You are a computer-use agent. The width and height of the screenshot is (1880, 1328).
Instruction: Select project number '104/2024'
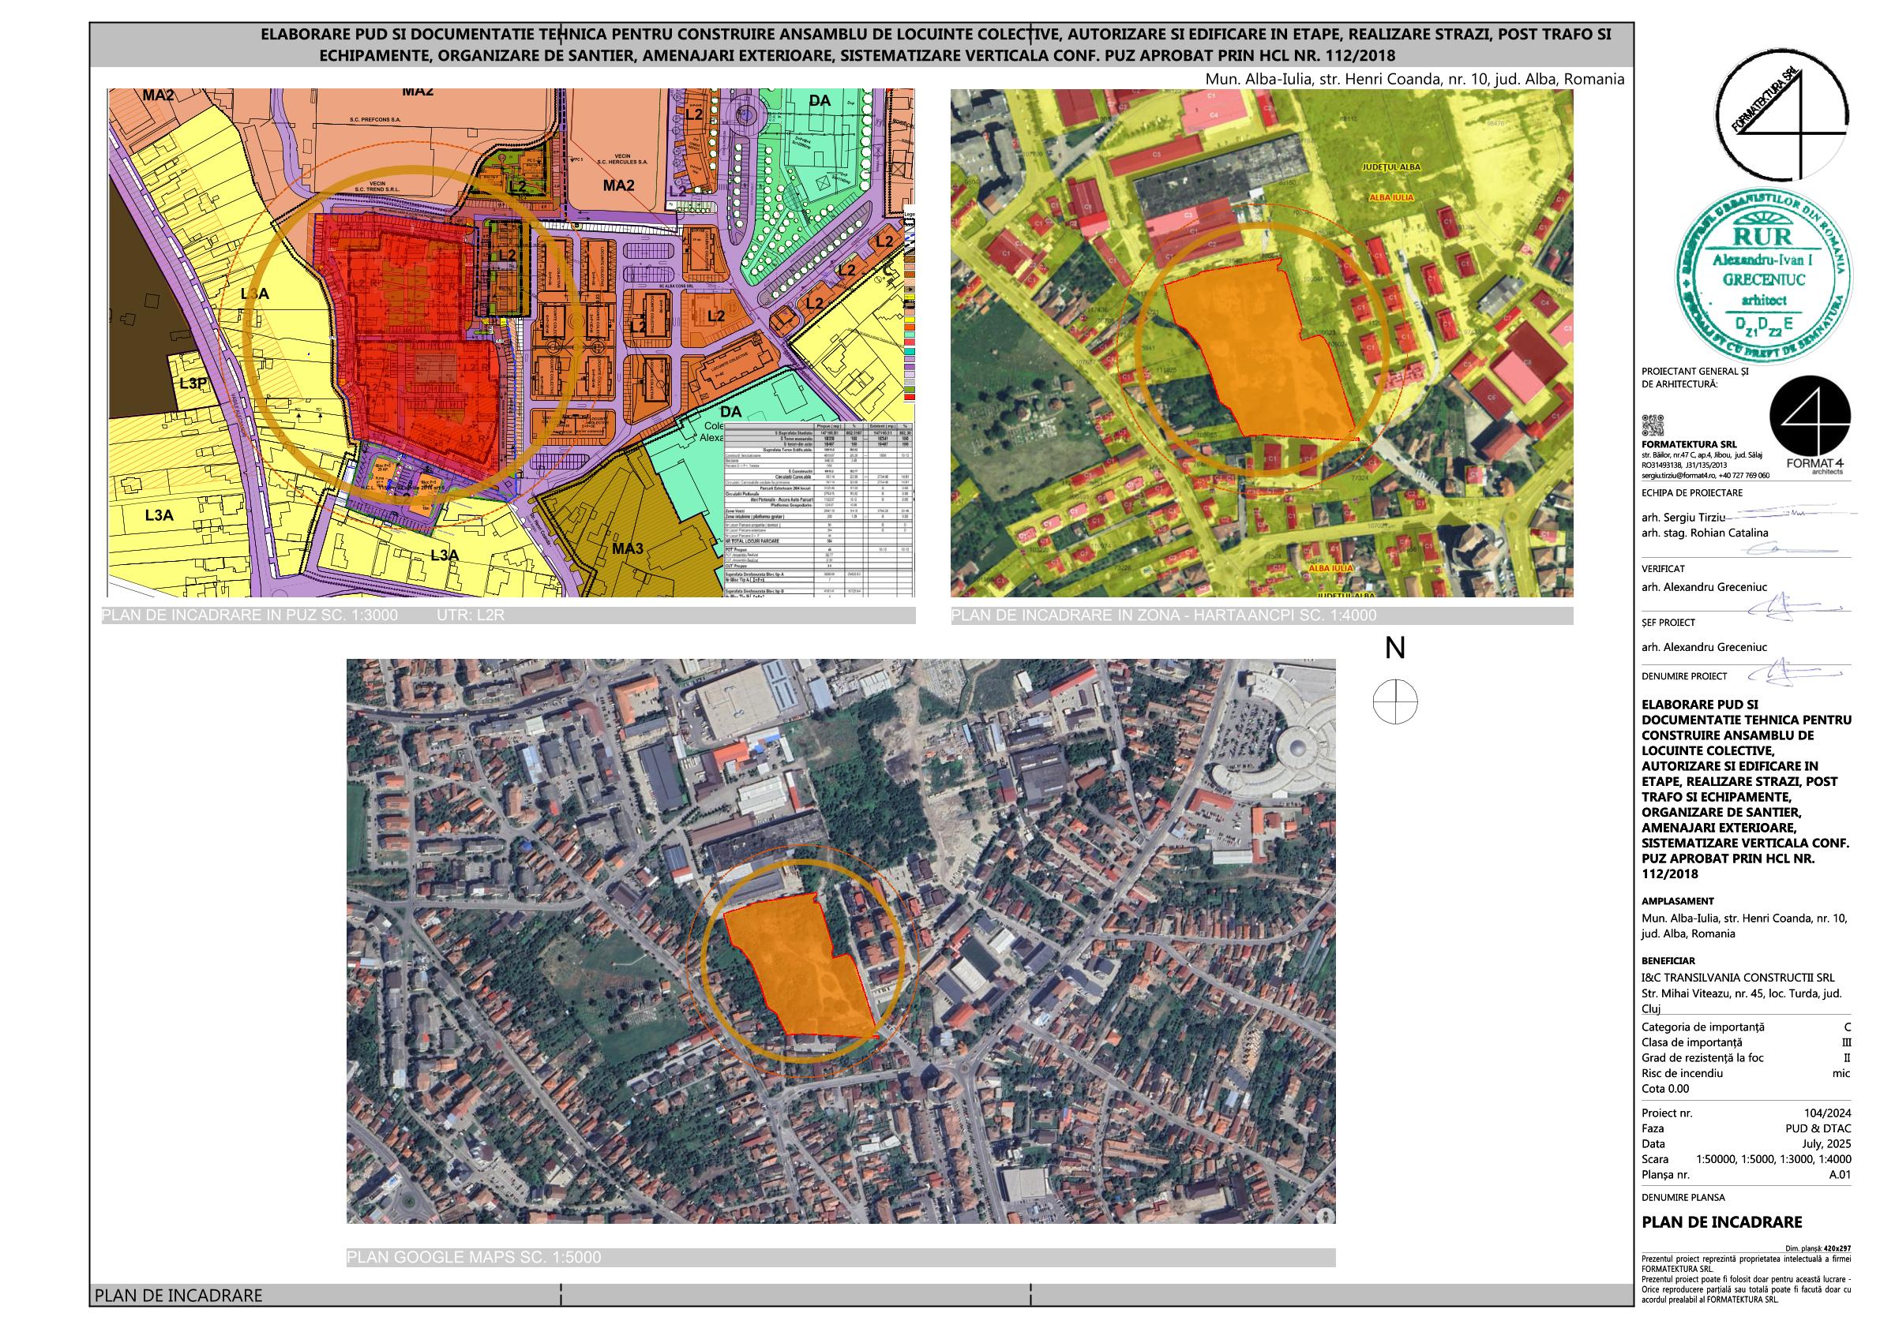coord(1827,1113)
